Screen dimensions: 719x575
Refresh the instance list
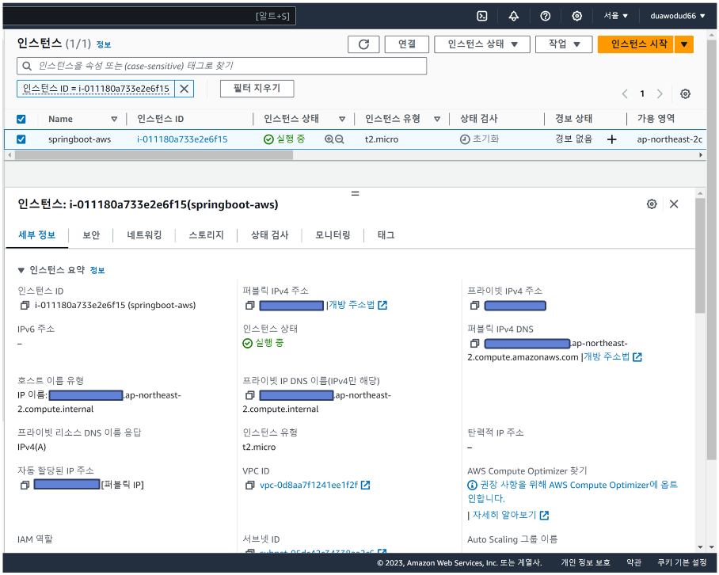363,44
